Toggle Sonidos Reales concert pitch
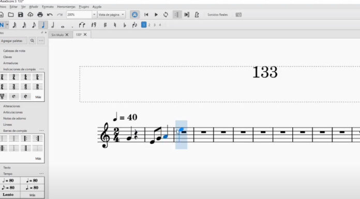 pos(217,14)
